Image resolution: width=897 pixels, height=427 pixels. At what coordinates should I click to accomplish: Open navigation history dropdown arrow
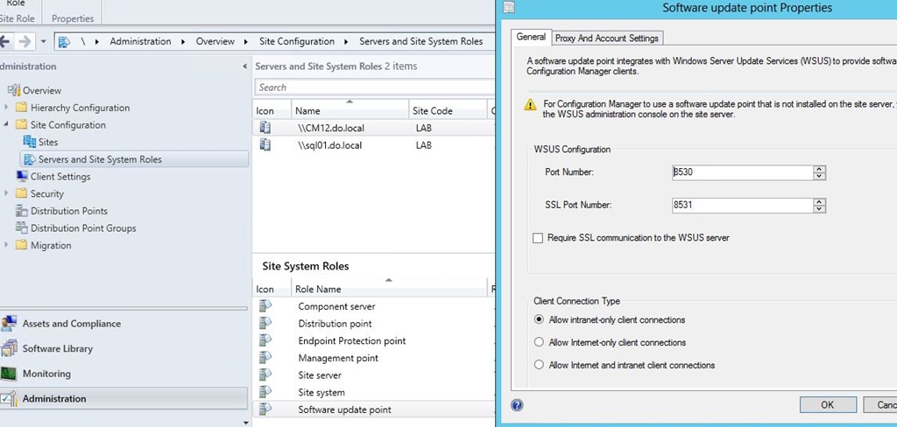(44, 42)
